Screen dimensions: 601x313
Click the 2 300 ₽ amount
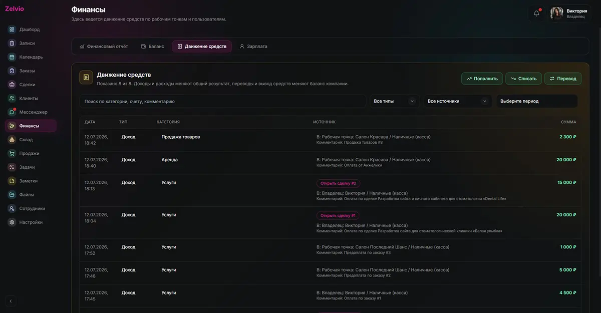tap(568, 137)
